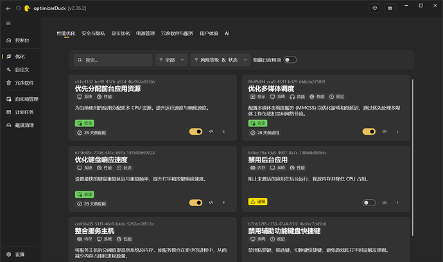
Task: Click 延迟 tag on 禁用辅助功能键盘快捷键
Action: tap(277, 239)
